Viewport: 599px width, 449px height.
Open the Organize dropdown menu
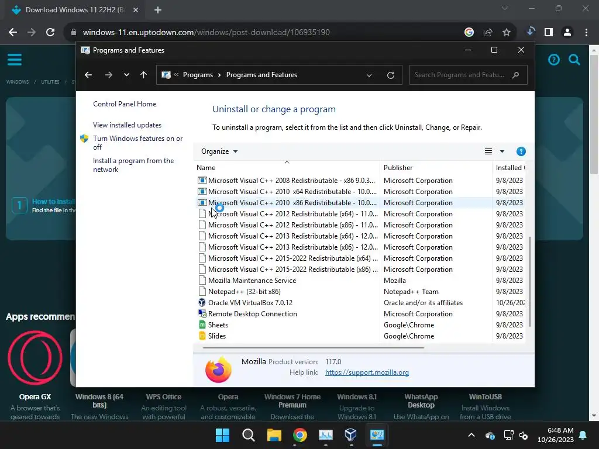[219, 151]
